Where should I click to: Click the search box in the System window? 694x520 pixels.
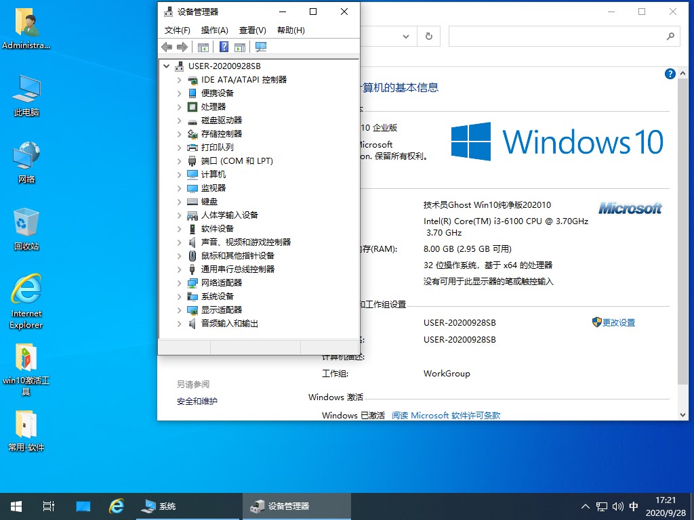coord(559,37)
